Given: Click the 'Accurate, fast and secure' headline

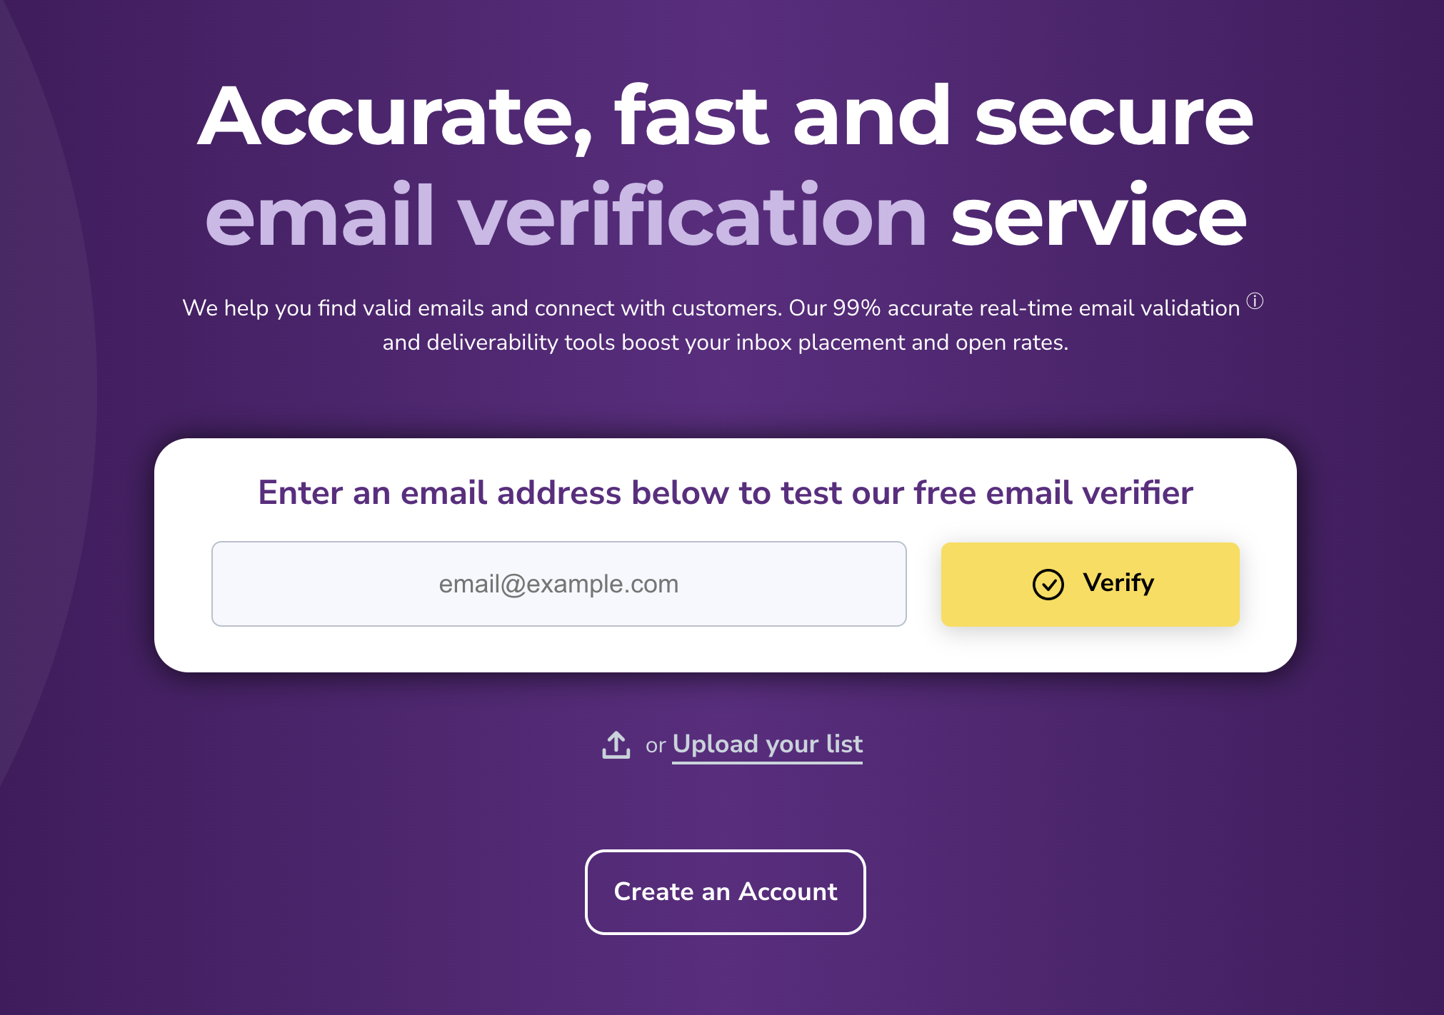Looking at the screenshot, I should pyautogui.click(x=725, y=116).
